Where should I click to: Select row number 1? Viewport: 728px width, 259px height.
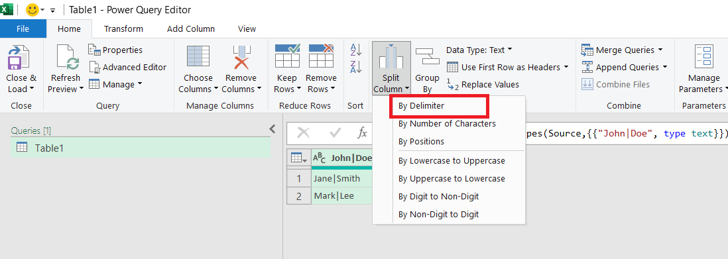pos(298,179)
